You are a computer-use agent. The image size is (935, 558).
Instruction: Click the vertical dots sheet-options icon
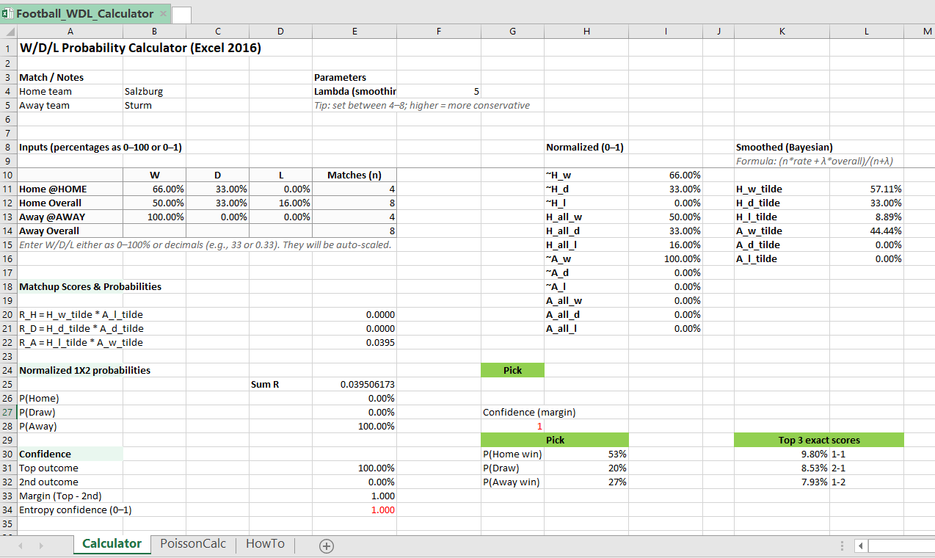tap(841, 544)
